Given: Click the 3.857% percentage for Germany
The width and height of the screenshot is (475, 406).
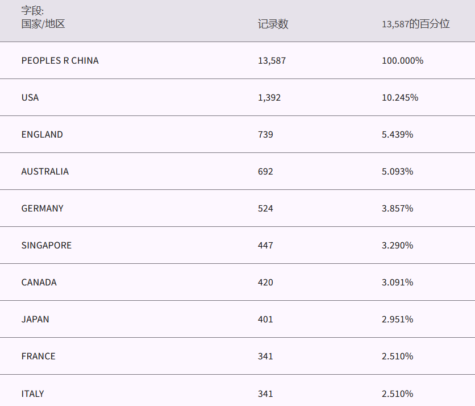Looking at the screenshot, I should [x=397, y=208].
